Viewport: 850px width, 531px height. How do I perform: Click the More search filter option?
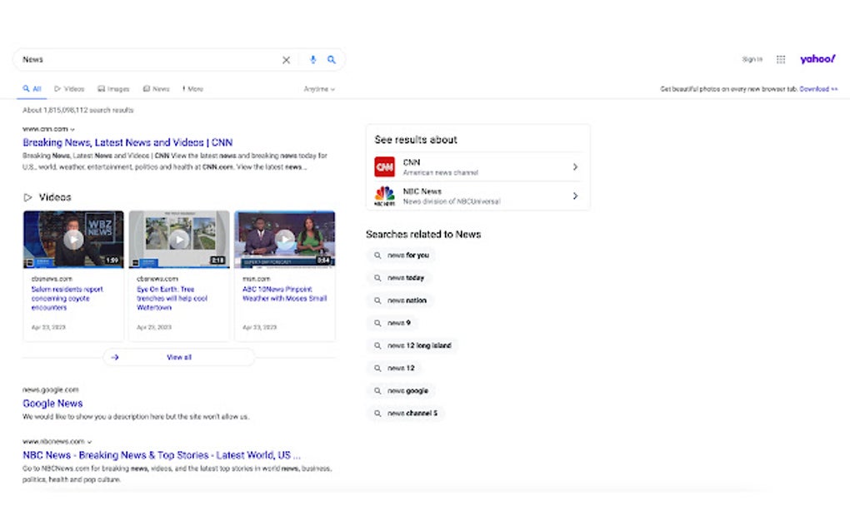click(192, 88)
